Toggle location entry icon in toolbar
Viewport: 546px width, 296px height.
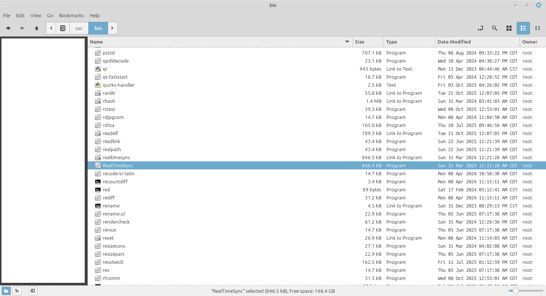click(x=480, y=28)
